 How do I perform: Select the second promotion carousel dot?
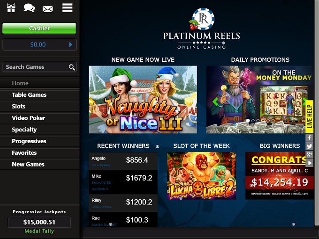tap(253, 120)
